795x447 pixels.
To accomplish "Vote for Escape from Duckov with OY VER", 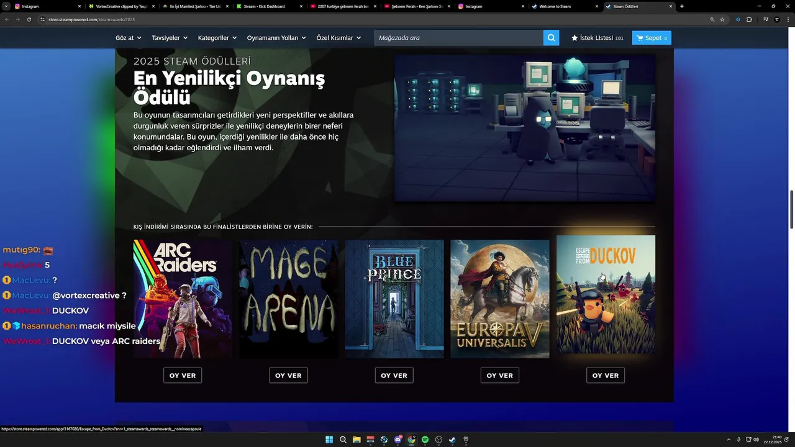I will pos(605,376).
